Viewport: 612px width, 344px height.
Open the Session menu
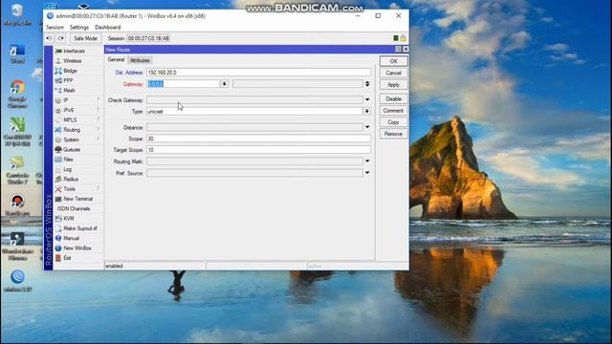click(x=55, y=28)
